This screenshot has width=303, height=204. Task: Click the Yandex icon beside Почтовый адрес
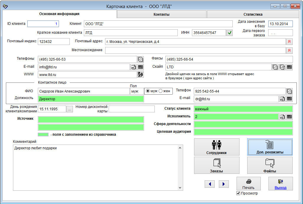point(289,42)
